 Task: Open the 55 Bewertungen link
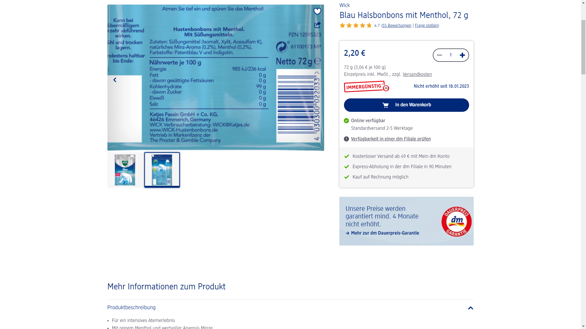coord(397,26)
